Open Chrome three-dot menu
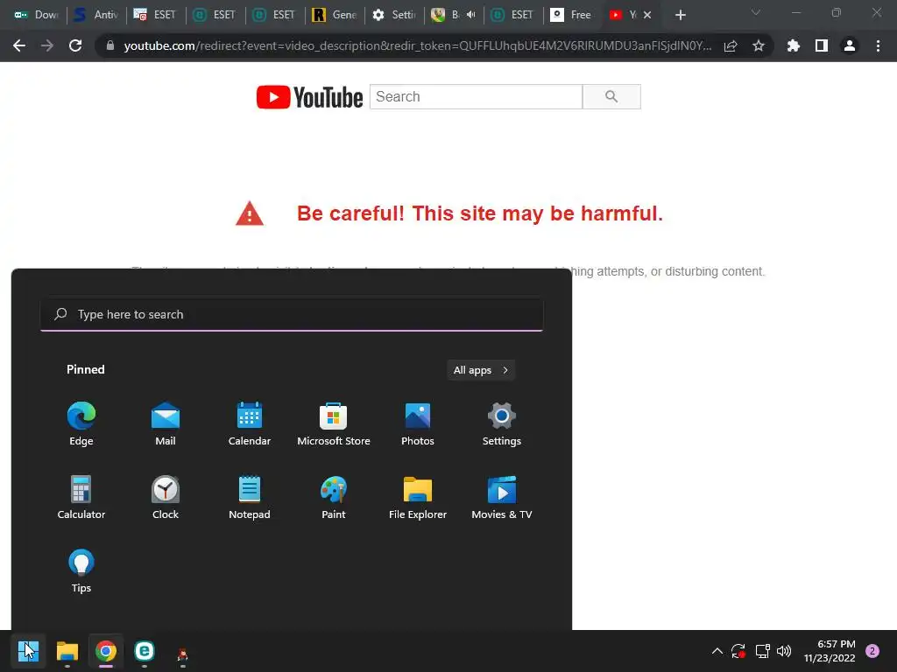Viewport: 897px width, 672px height. 878,45
